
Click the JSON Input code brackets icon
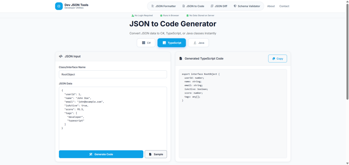(x=61, y=56)
